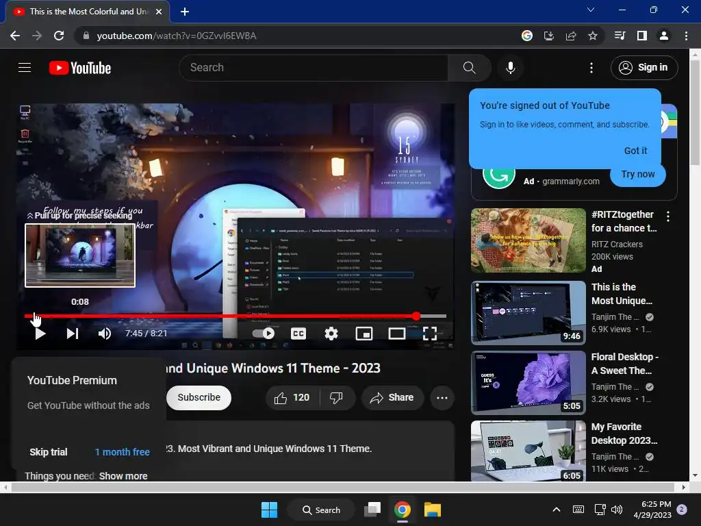Skip trial on YouTube Premium popup
This screenshot has width=701, height=526.
click(x=49, y=452)
